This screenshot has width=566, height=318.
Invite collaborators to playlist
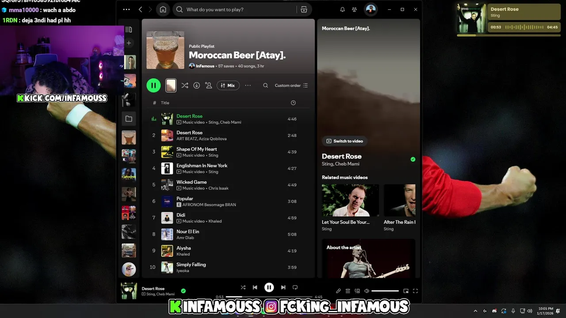[x=209, y=85]
